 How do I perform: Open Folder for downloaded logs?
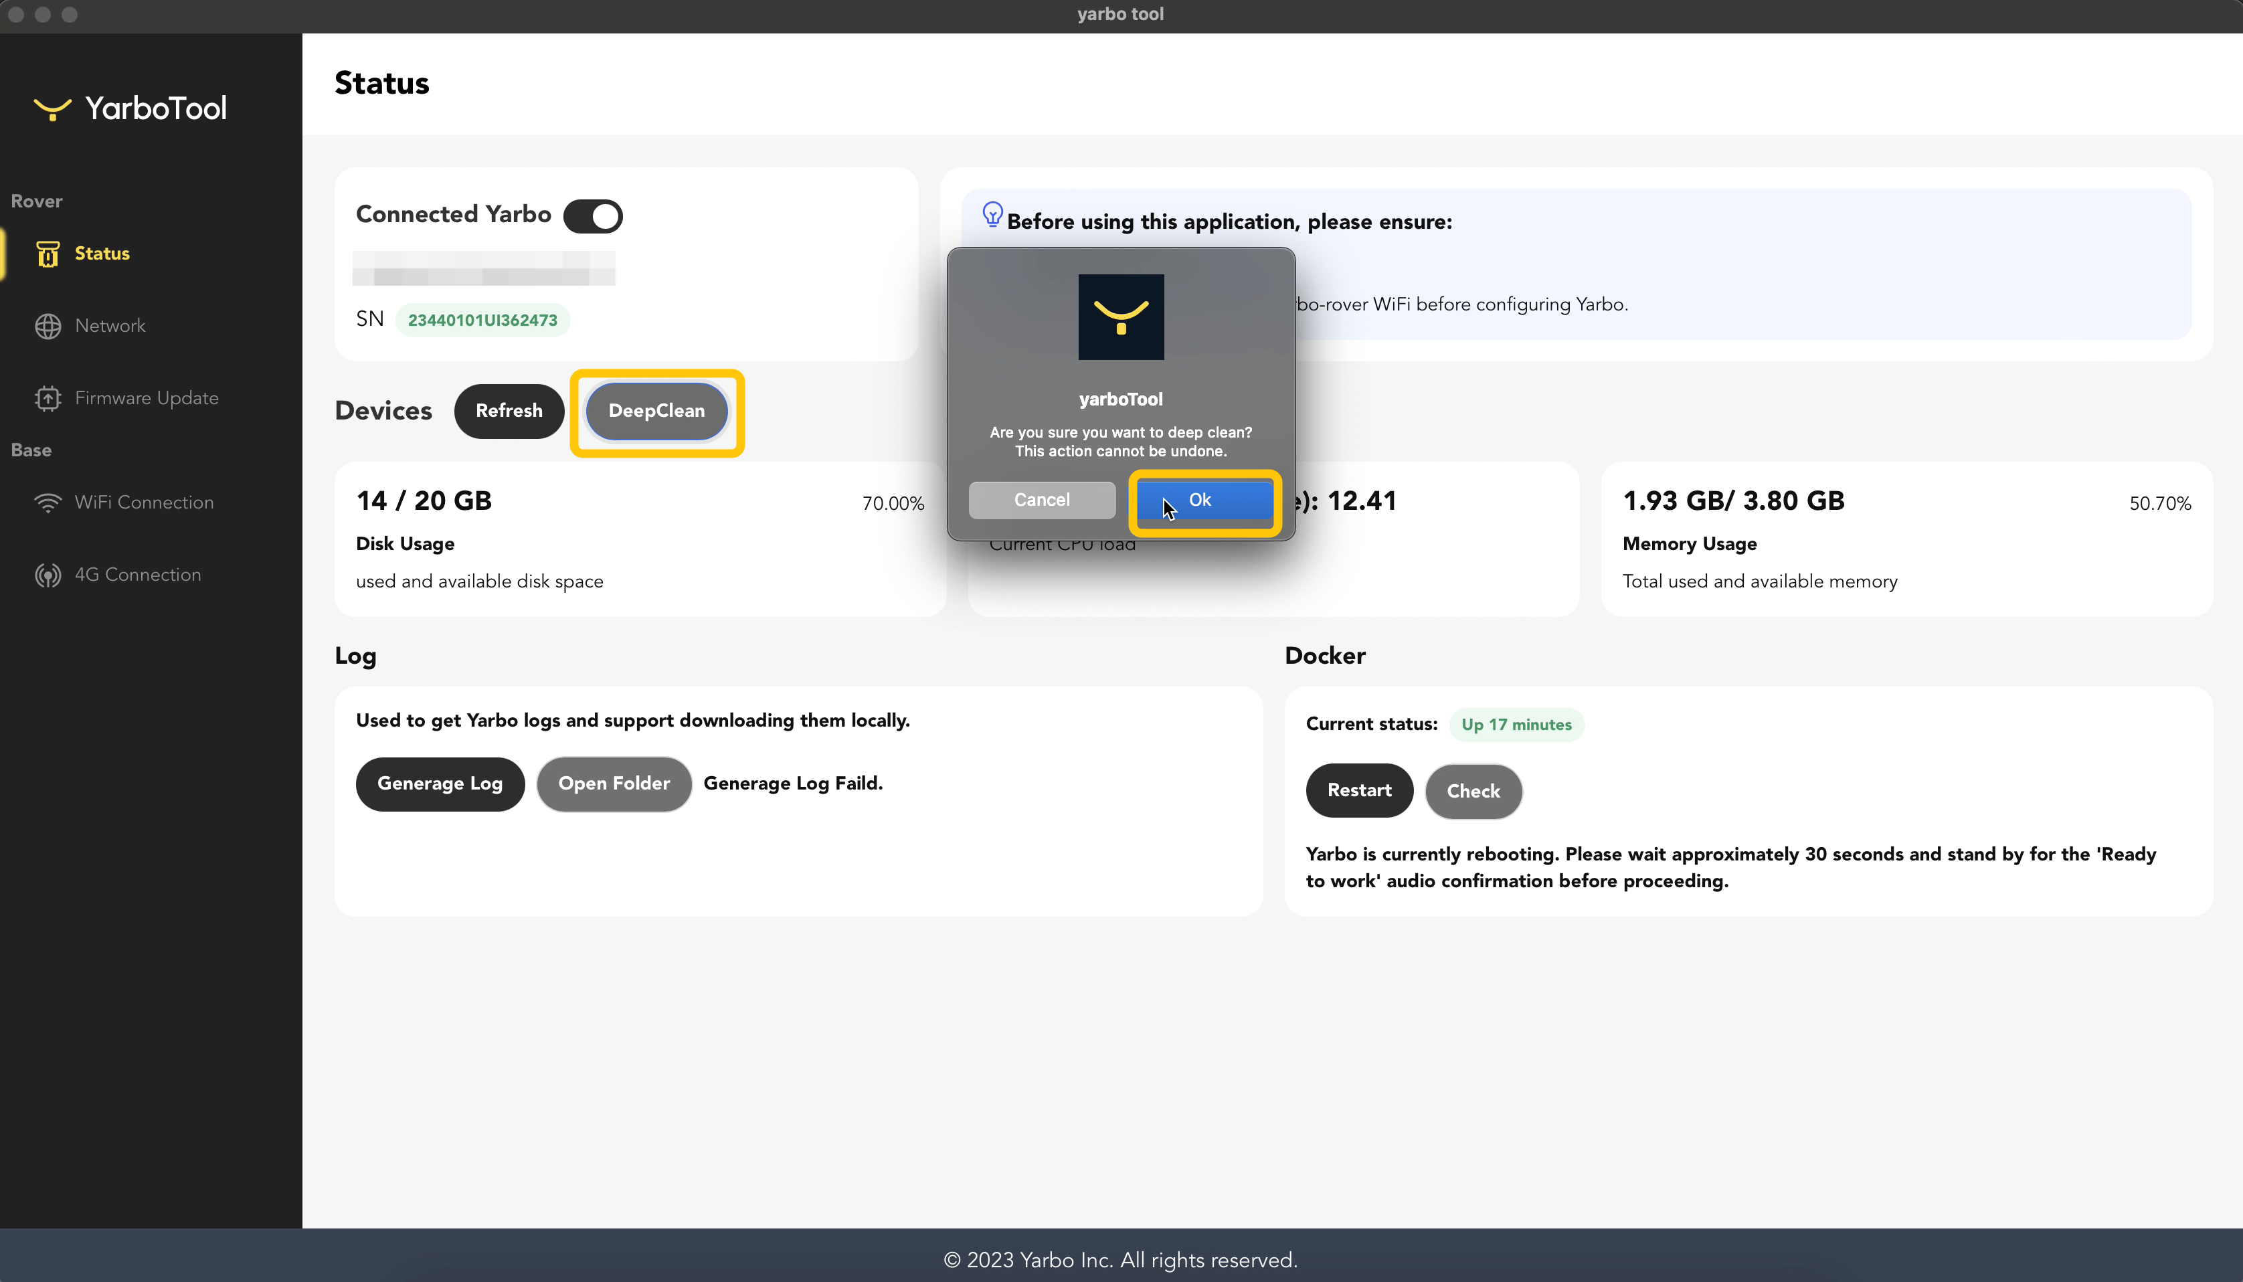coord(614,784)
